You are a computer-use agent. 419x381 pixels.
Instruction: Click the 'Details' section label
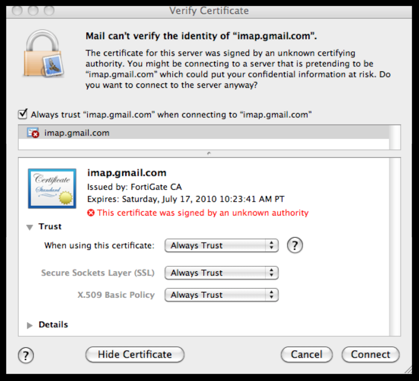point(53,325)
